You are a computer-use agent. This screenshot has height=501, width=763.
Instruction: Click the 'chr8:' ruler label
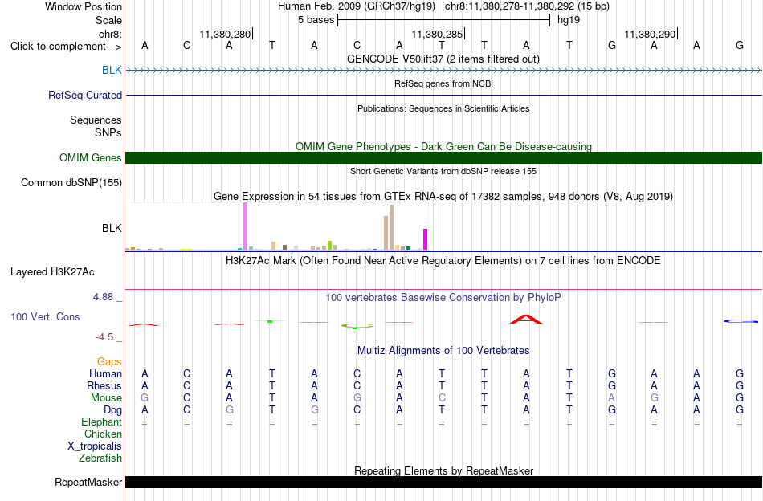coord(111,34)
